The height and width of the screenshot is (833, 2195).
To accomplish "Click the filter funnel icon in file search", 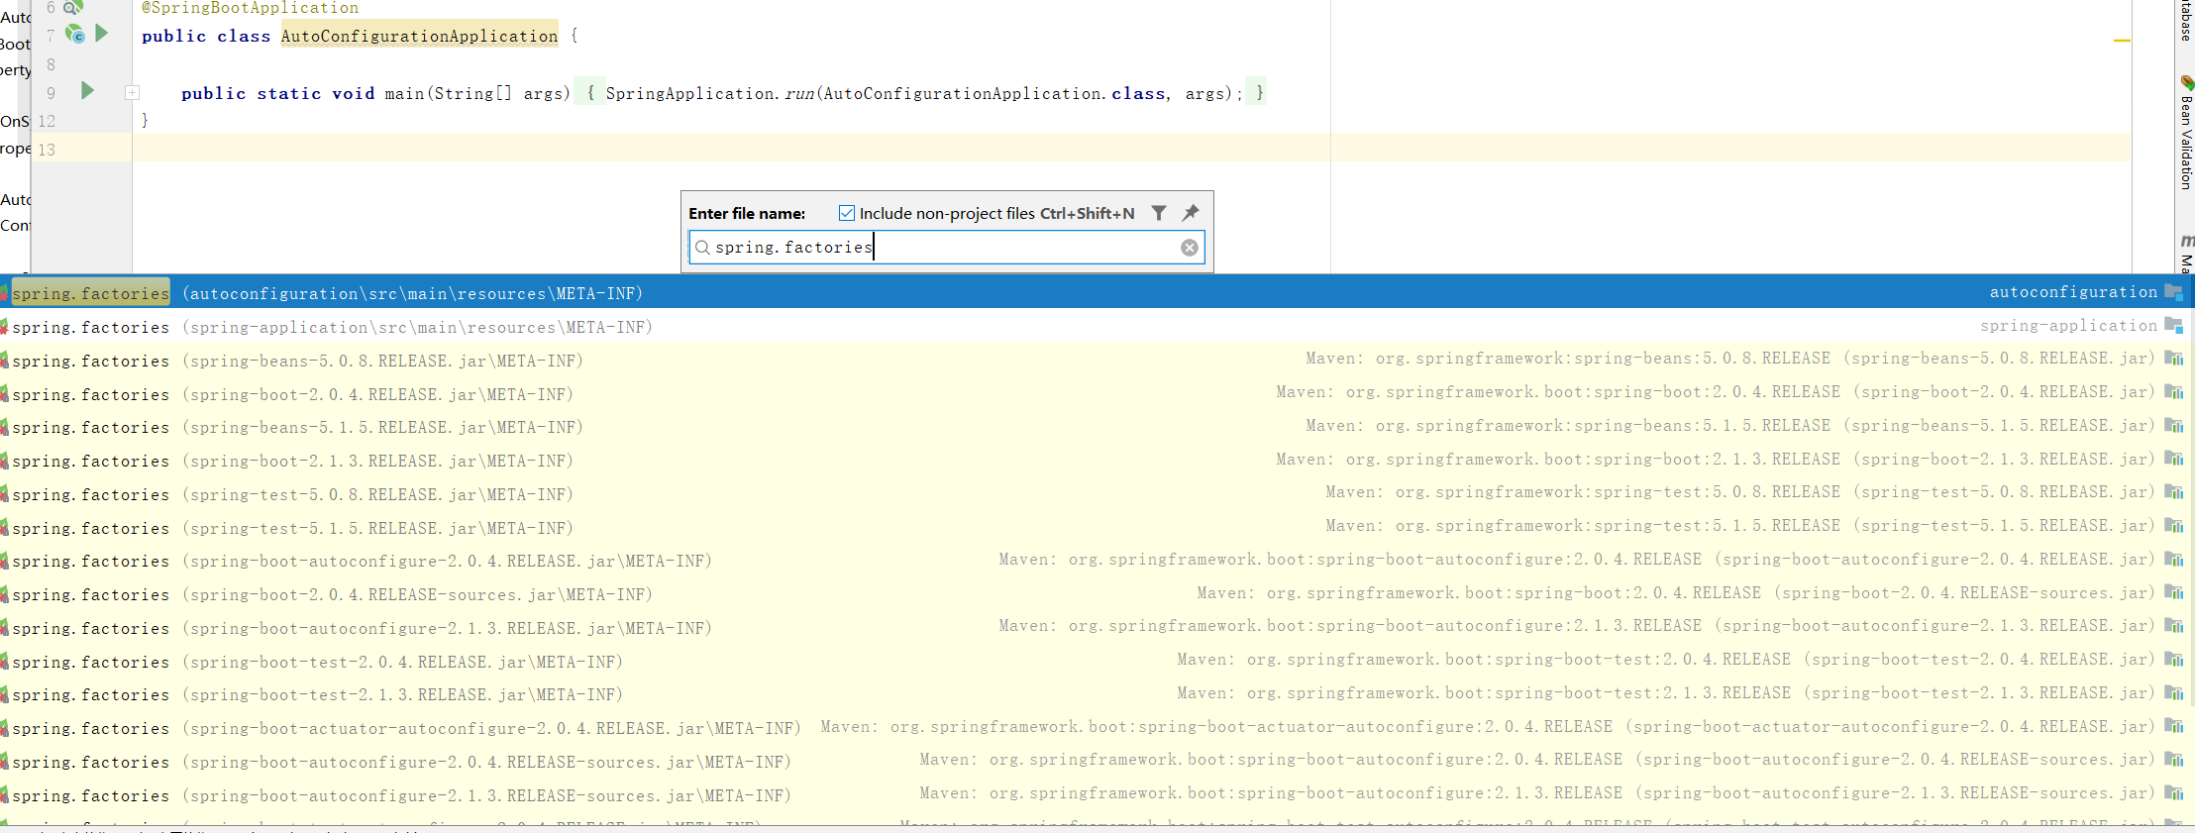I will 1159,213.
